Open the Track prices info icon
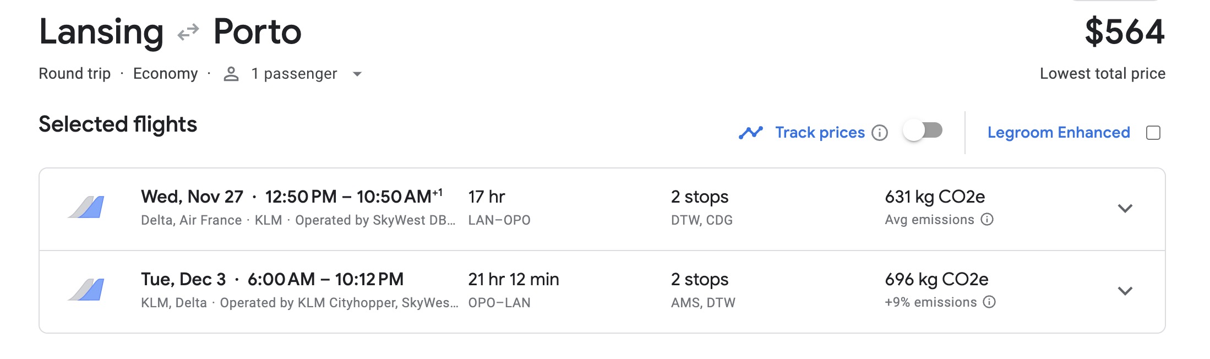Screen dimensions: 1210x359 pos(880,133)
